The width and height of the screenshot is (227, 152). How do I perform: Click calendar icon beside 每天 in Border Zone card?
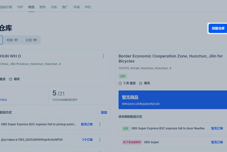point(140,83)
